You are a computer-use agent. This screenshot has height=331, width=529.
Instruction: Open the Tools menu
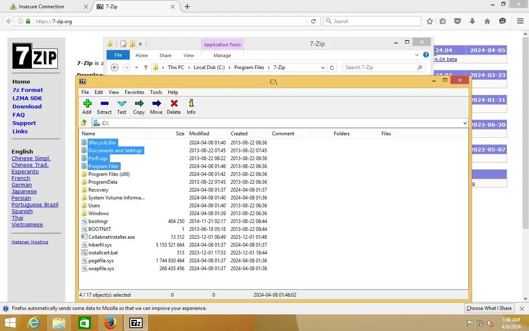click(156, 92)
